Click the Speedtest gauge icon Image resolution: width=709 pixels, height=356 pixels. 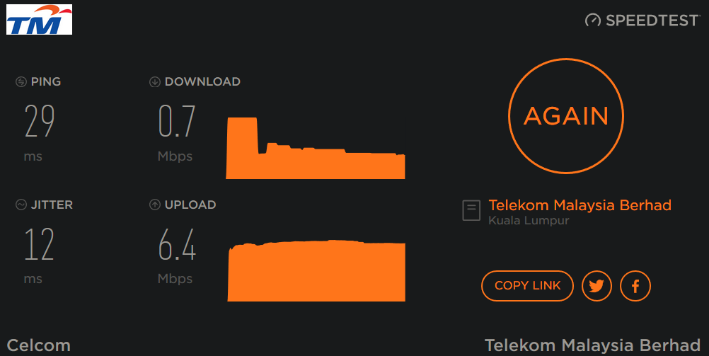coord(593,21)
